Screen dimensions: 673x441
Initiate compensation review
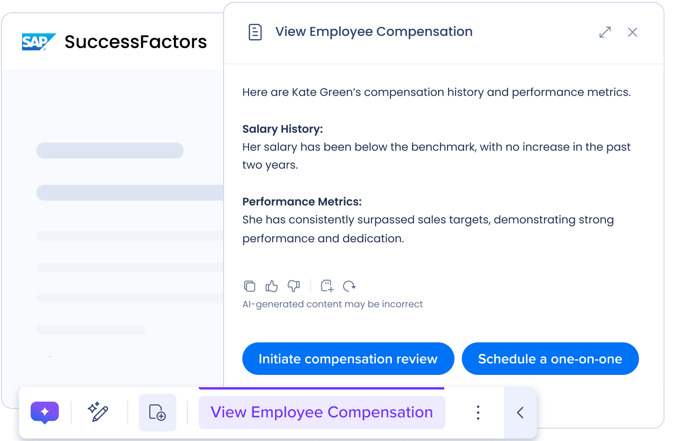348,359
